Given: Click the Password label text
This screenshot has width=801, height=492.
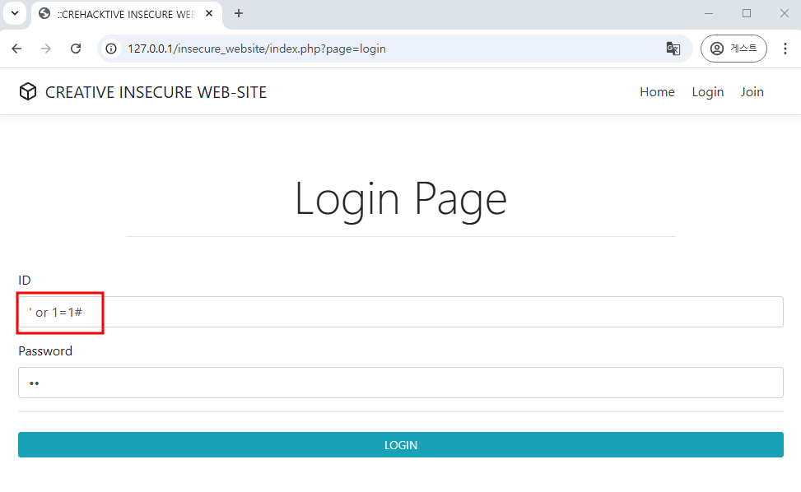Looking at the screenshot, I should (x=45, y=351).
